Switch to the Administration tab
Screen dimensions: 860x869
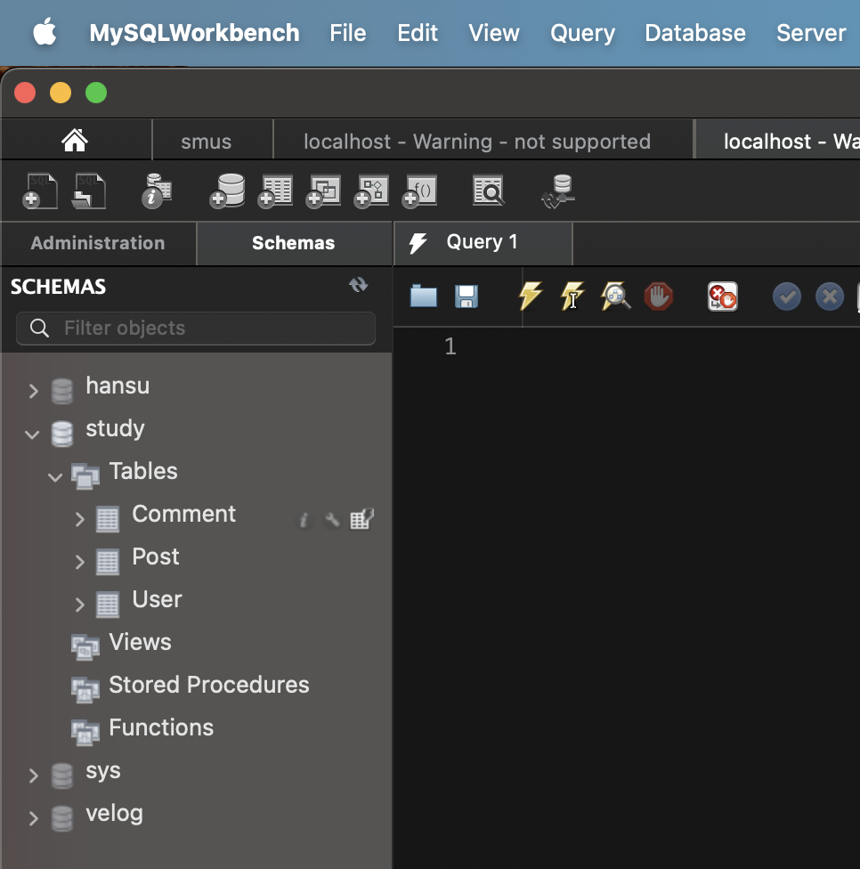click(98, 243)
